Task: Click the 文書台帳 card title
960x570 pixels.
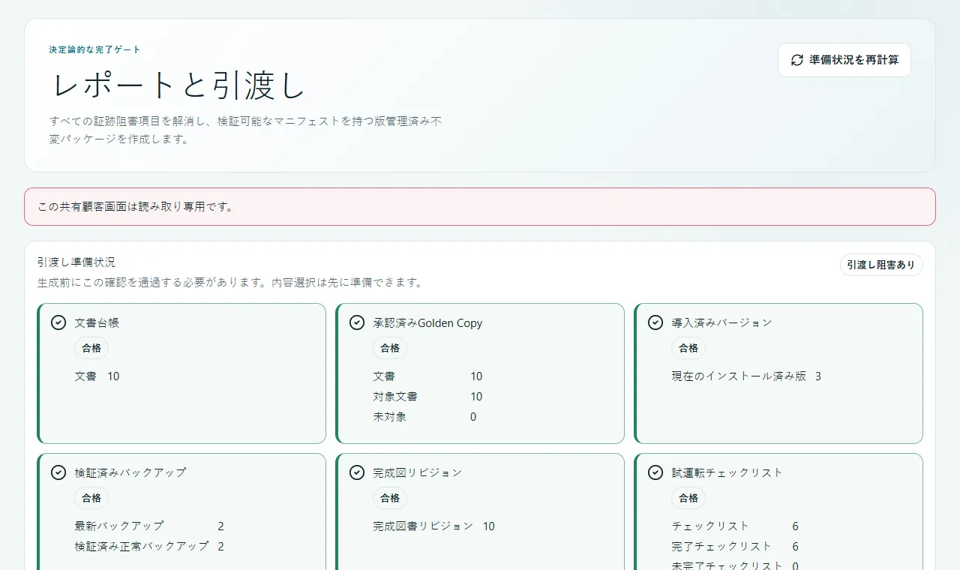Action: 97,323
